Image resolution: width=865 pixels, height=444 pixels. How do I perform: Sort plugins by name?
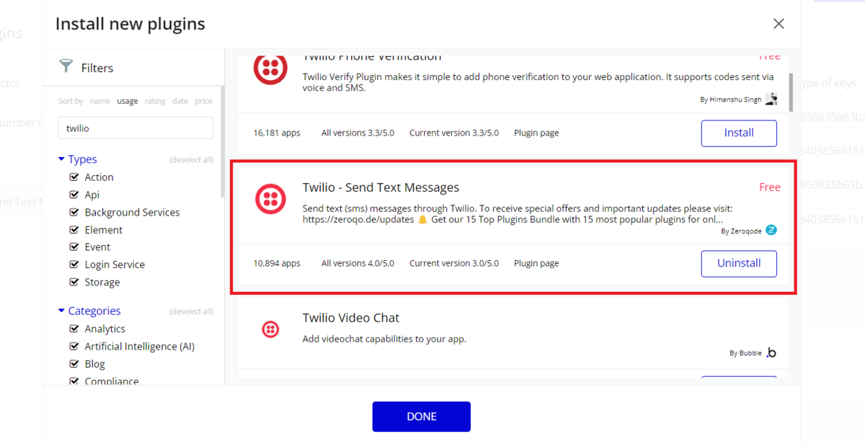(x=100, y=101)
